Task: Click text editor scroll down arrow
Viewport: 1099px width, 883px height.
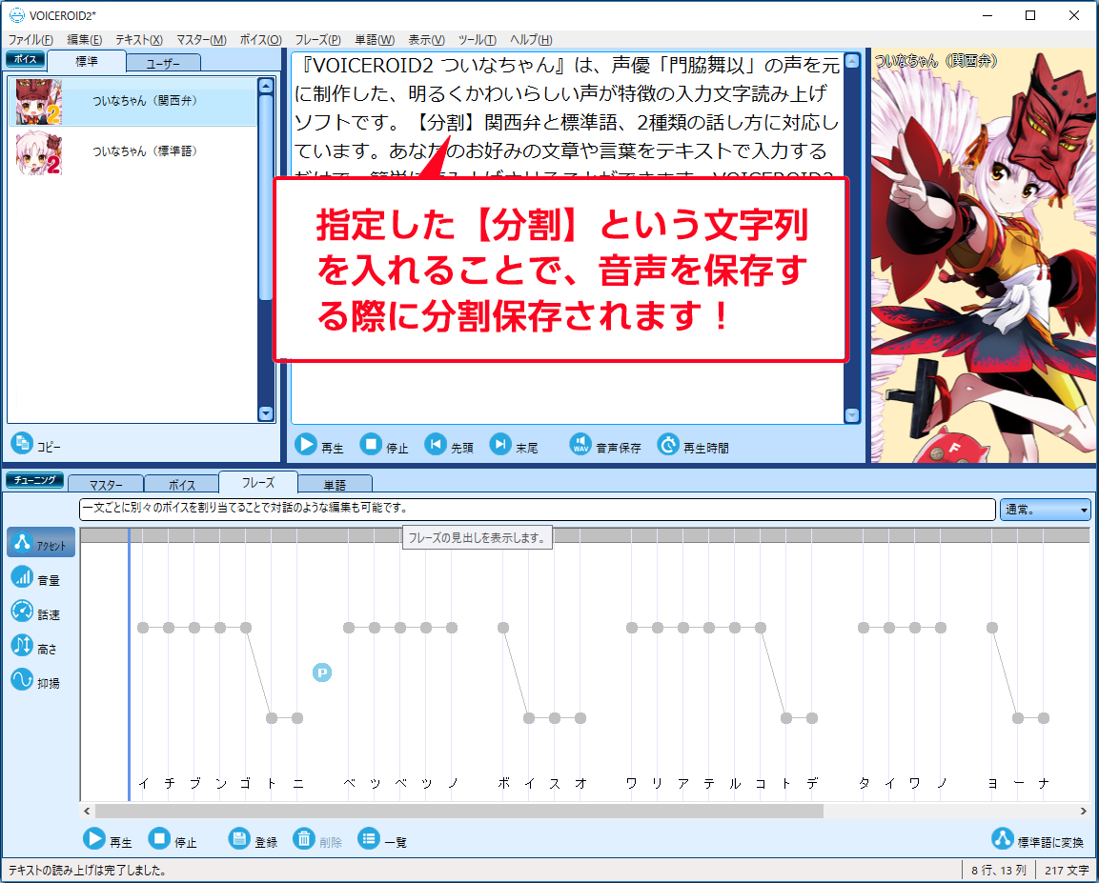Action: tap(852, 415)
